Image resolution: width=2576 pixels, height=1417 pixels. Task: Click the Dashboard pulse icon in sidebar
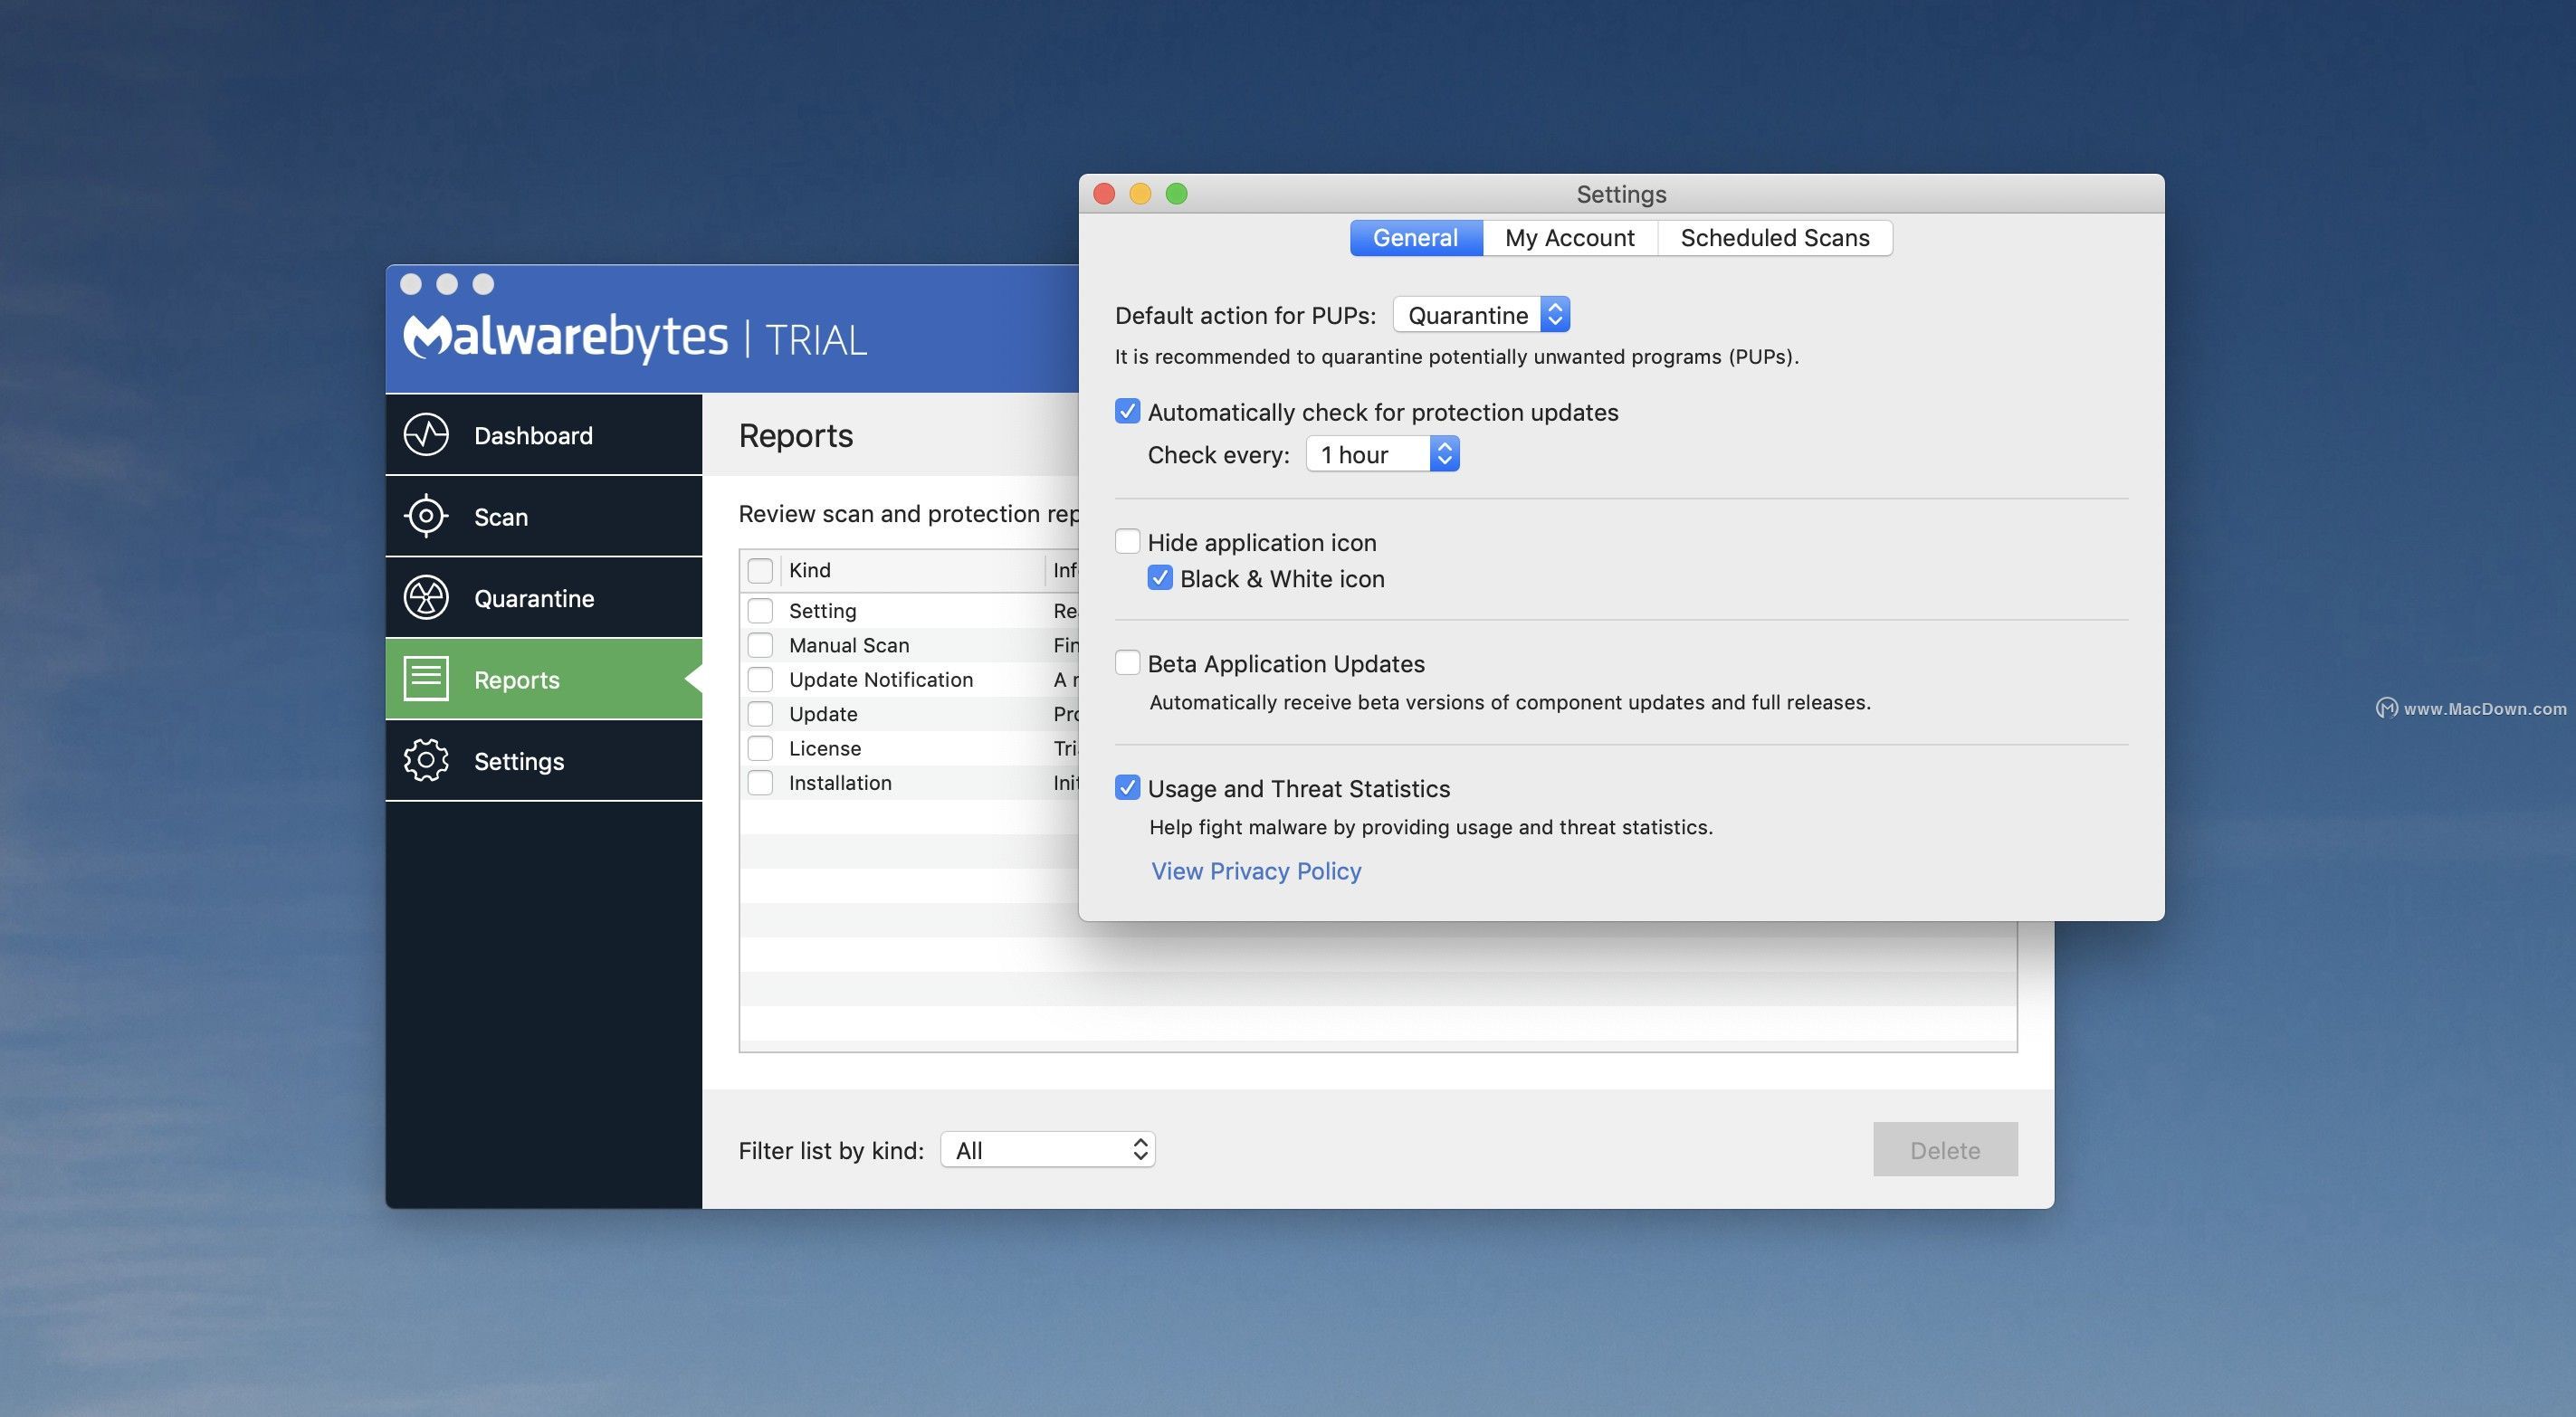coord(426,435)
